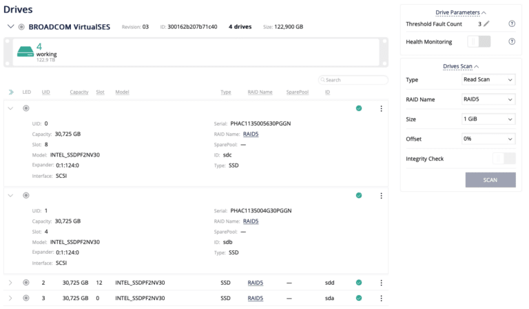Screen dimensions: 529x309
Task: Toggle the Integrity Check switch
Action: tap(504, 159)
